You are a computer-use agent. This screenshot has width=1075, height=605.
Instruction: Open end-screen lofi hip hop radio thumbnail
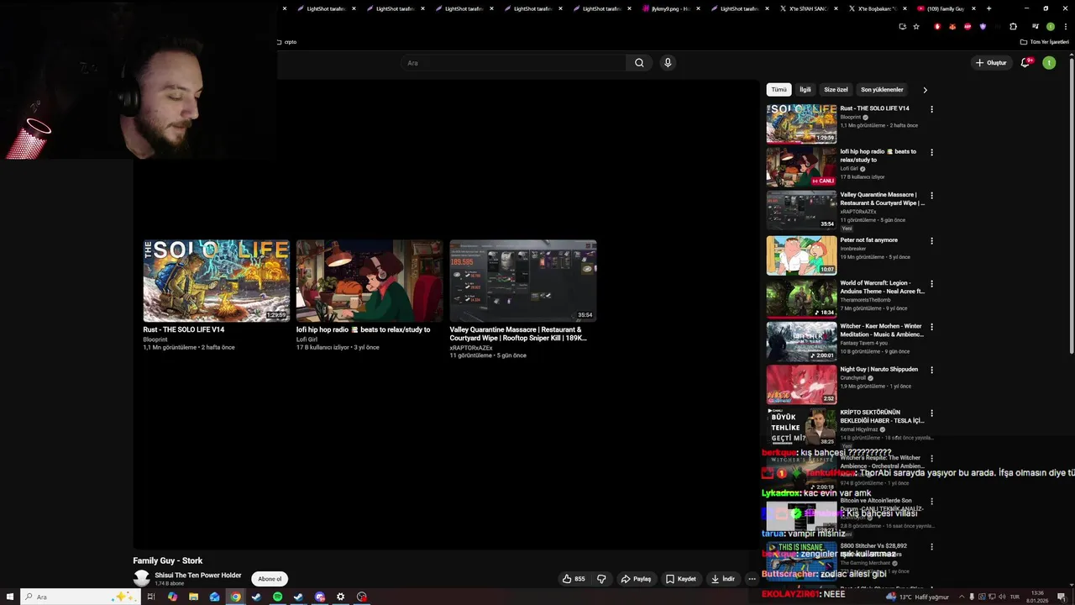tap(370, 281)
